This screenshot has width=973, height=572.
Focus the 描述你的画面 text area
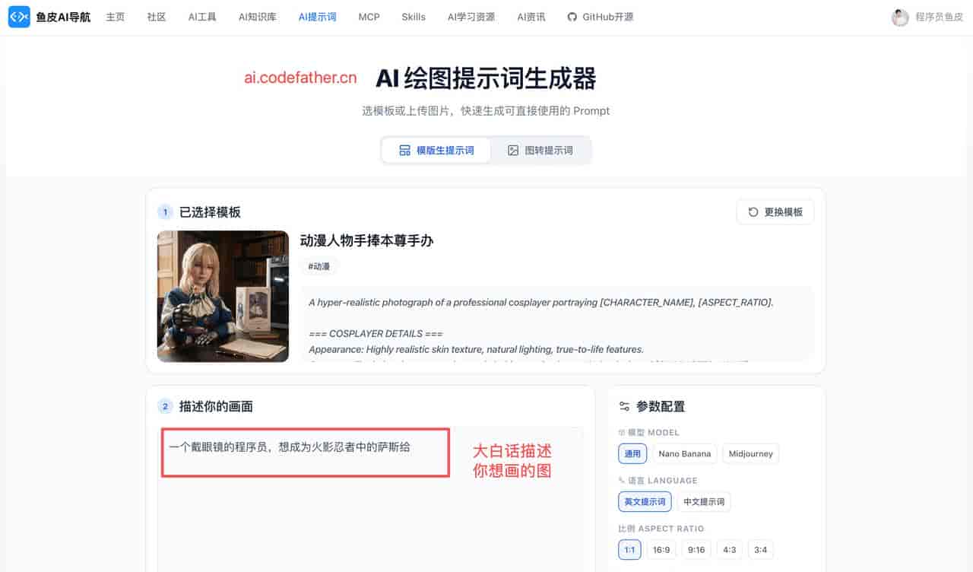[370, 499]
